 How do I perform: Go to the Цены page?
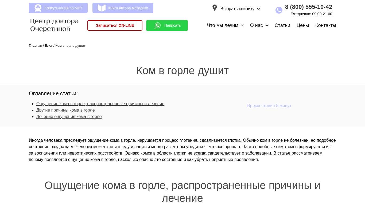[302, 25]
